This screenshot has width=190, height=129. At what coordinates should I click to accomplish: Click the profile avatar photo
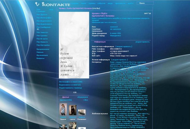pyautogui.click(x=74, y=45)
